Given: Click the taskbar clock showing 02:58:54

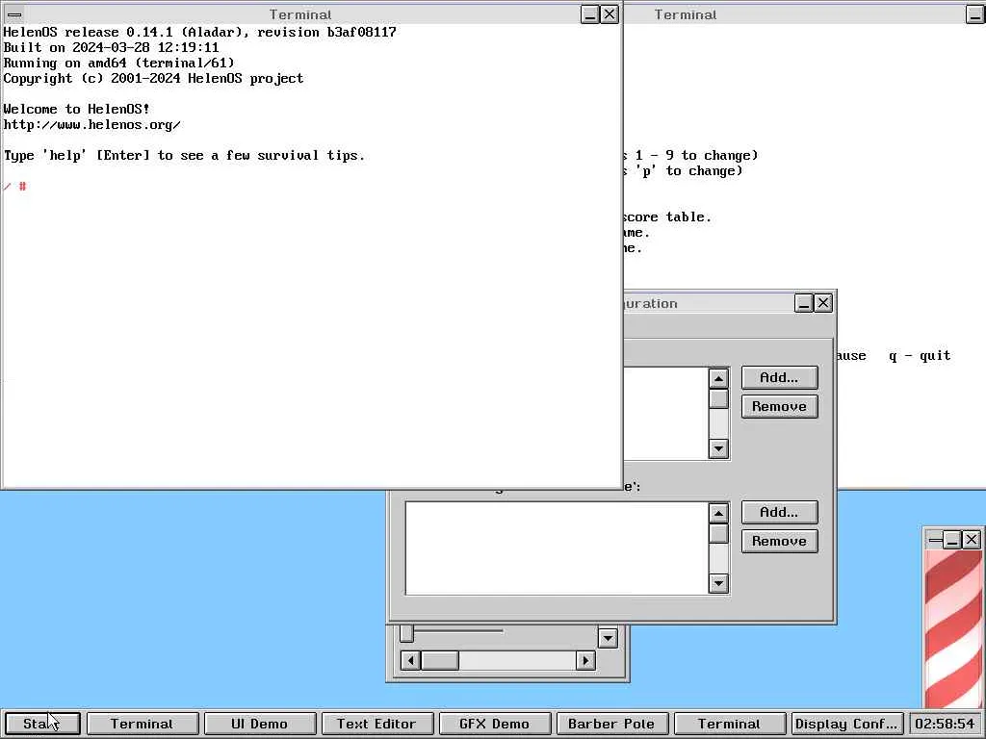Looking at the screenshot, I should (946, 724).
